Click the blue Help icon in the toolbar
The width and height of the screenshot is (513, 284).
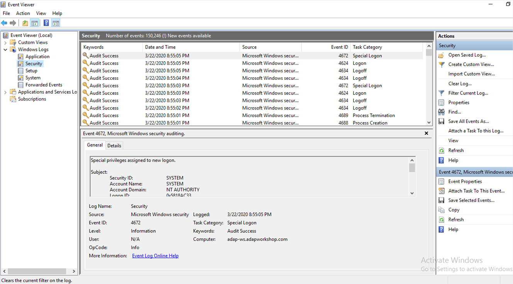(x=46, y=23)
